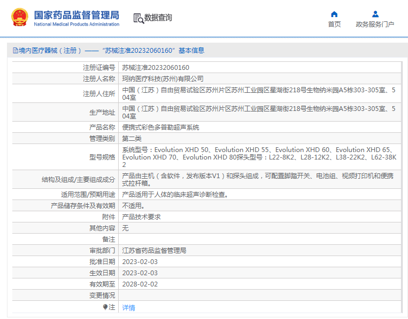Click the national emblem logo
Screen dimensions: 408x319
(x=20, y=18)
